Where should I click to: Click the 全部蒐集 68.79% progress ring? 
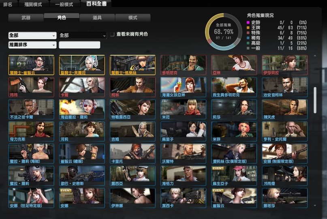(224, 32)
